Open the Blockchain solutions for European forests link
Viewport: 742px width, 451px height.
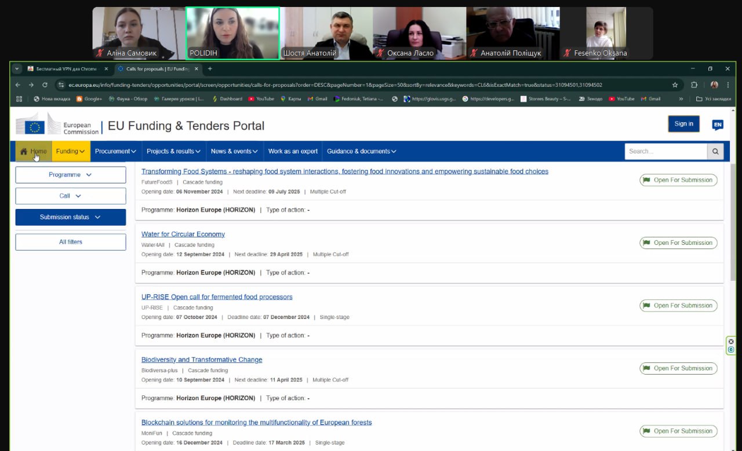(x=257, y=423)
